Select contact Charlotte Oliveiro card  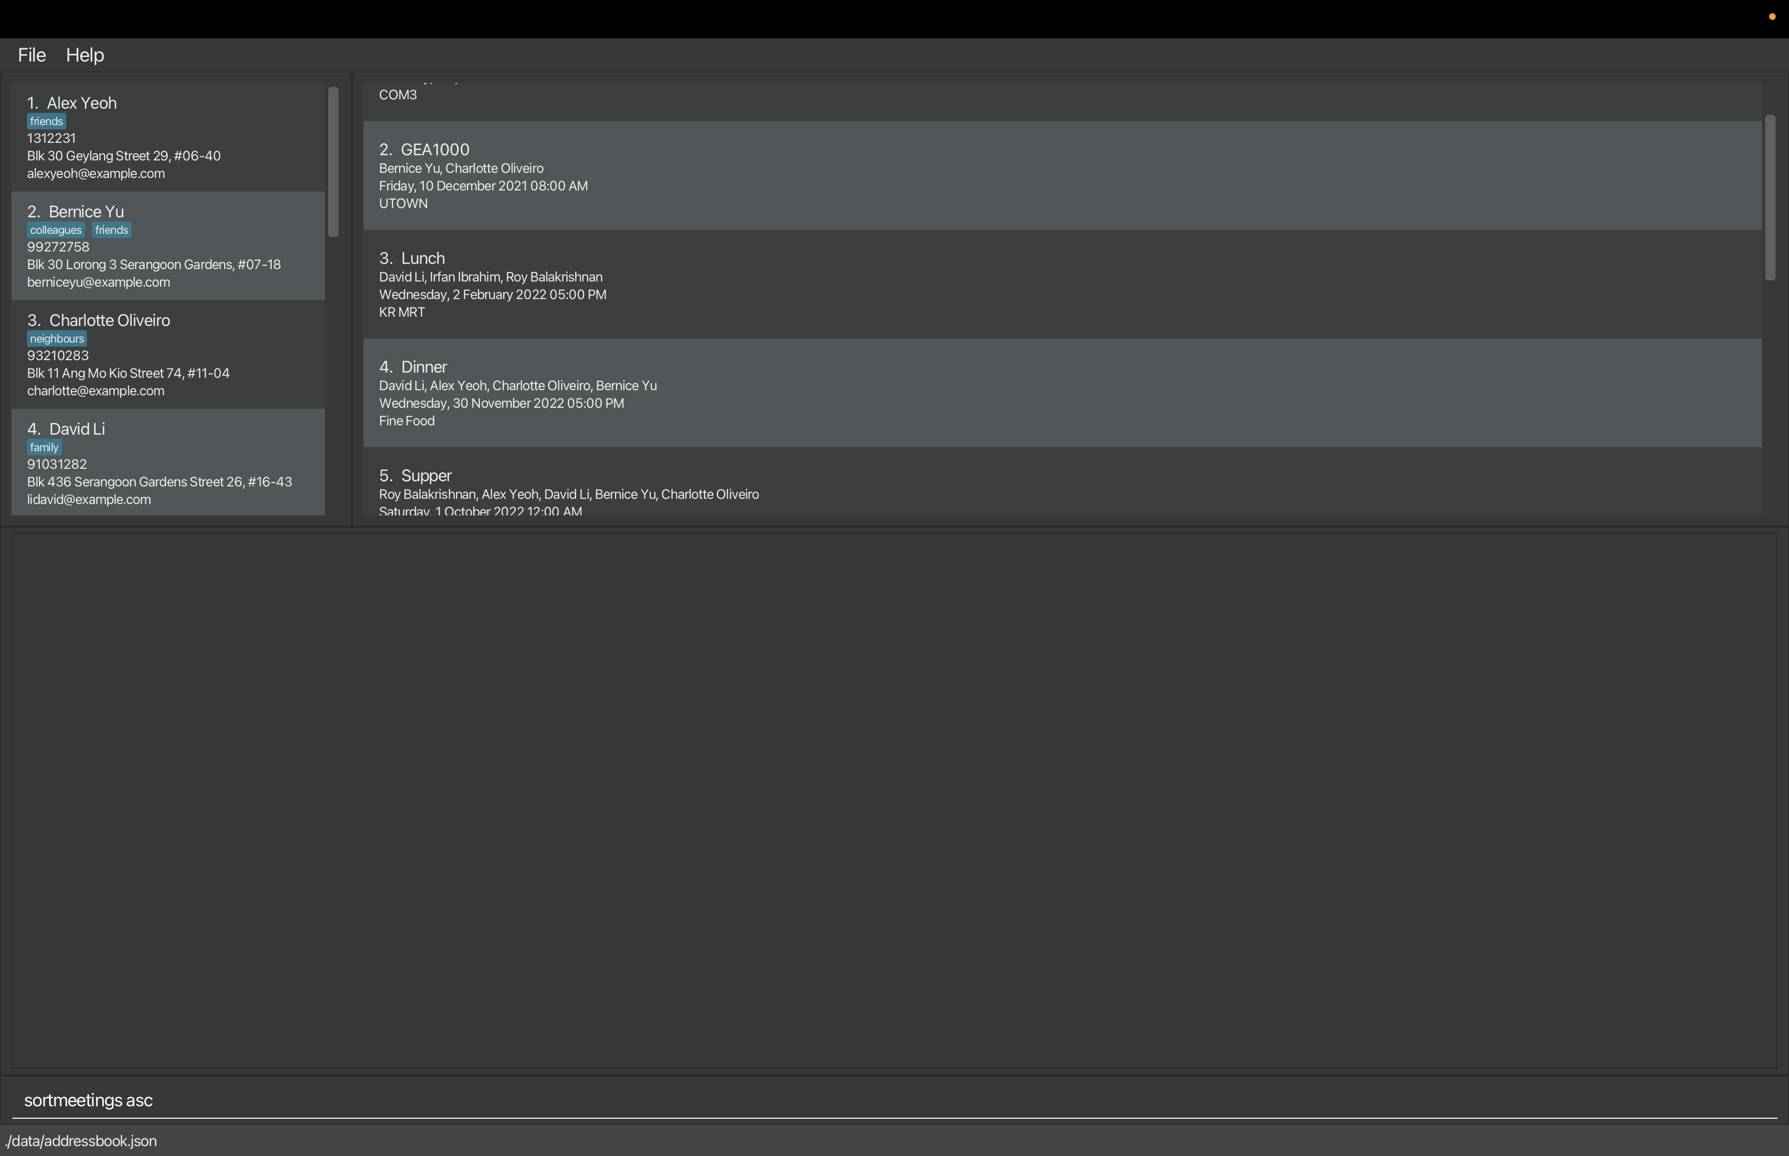click(x=168, y=354)
